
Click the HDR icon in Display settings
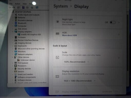click(58, 34)
